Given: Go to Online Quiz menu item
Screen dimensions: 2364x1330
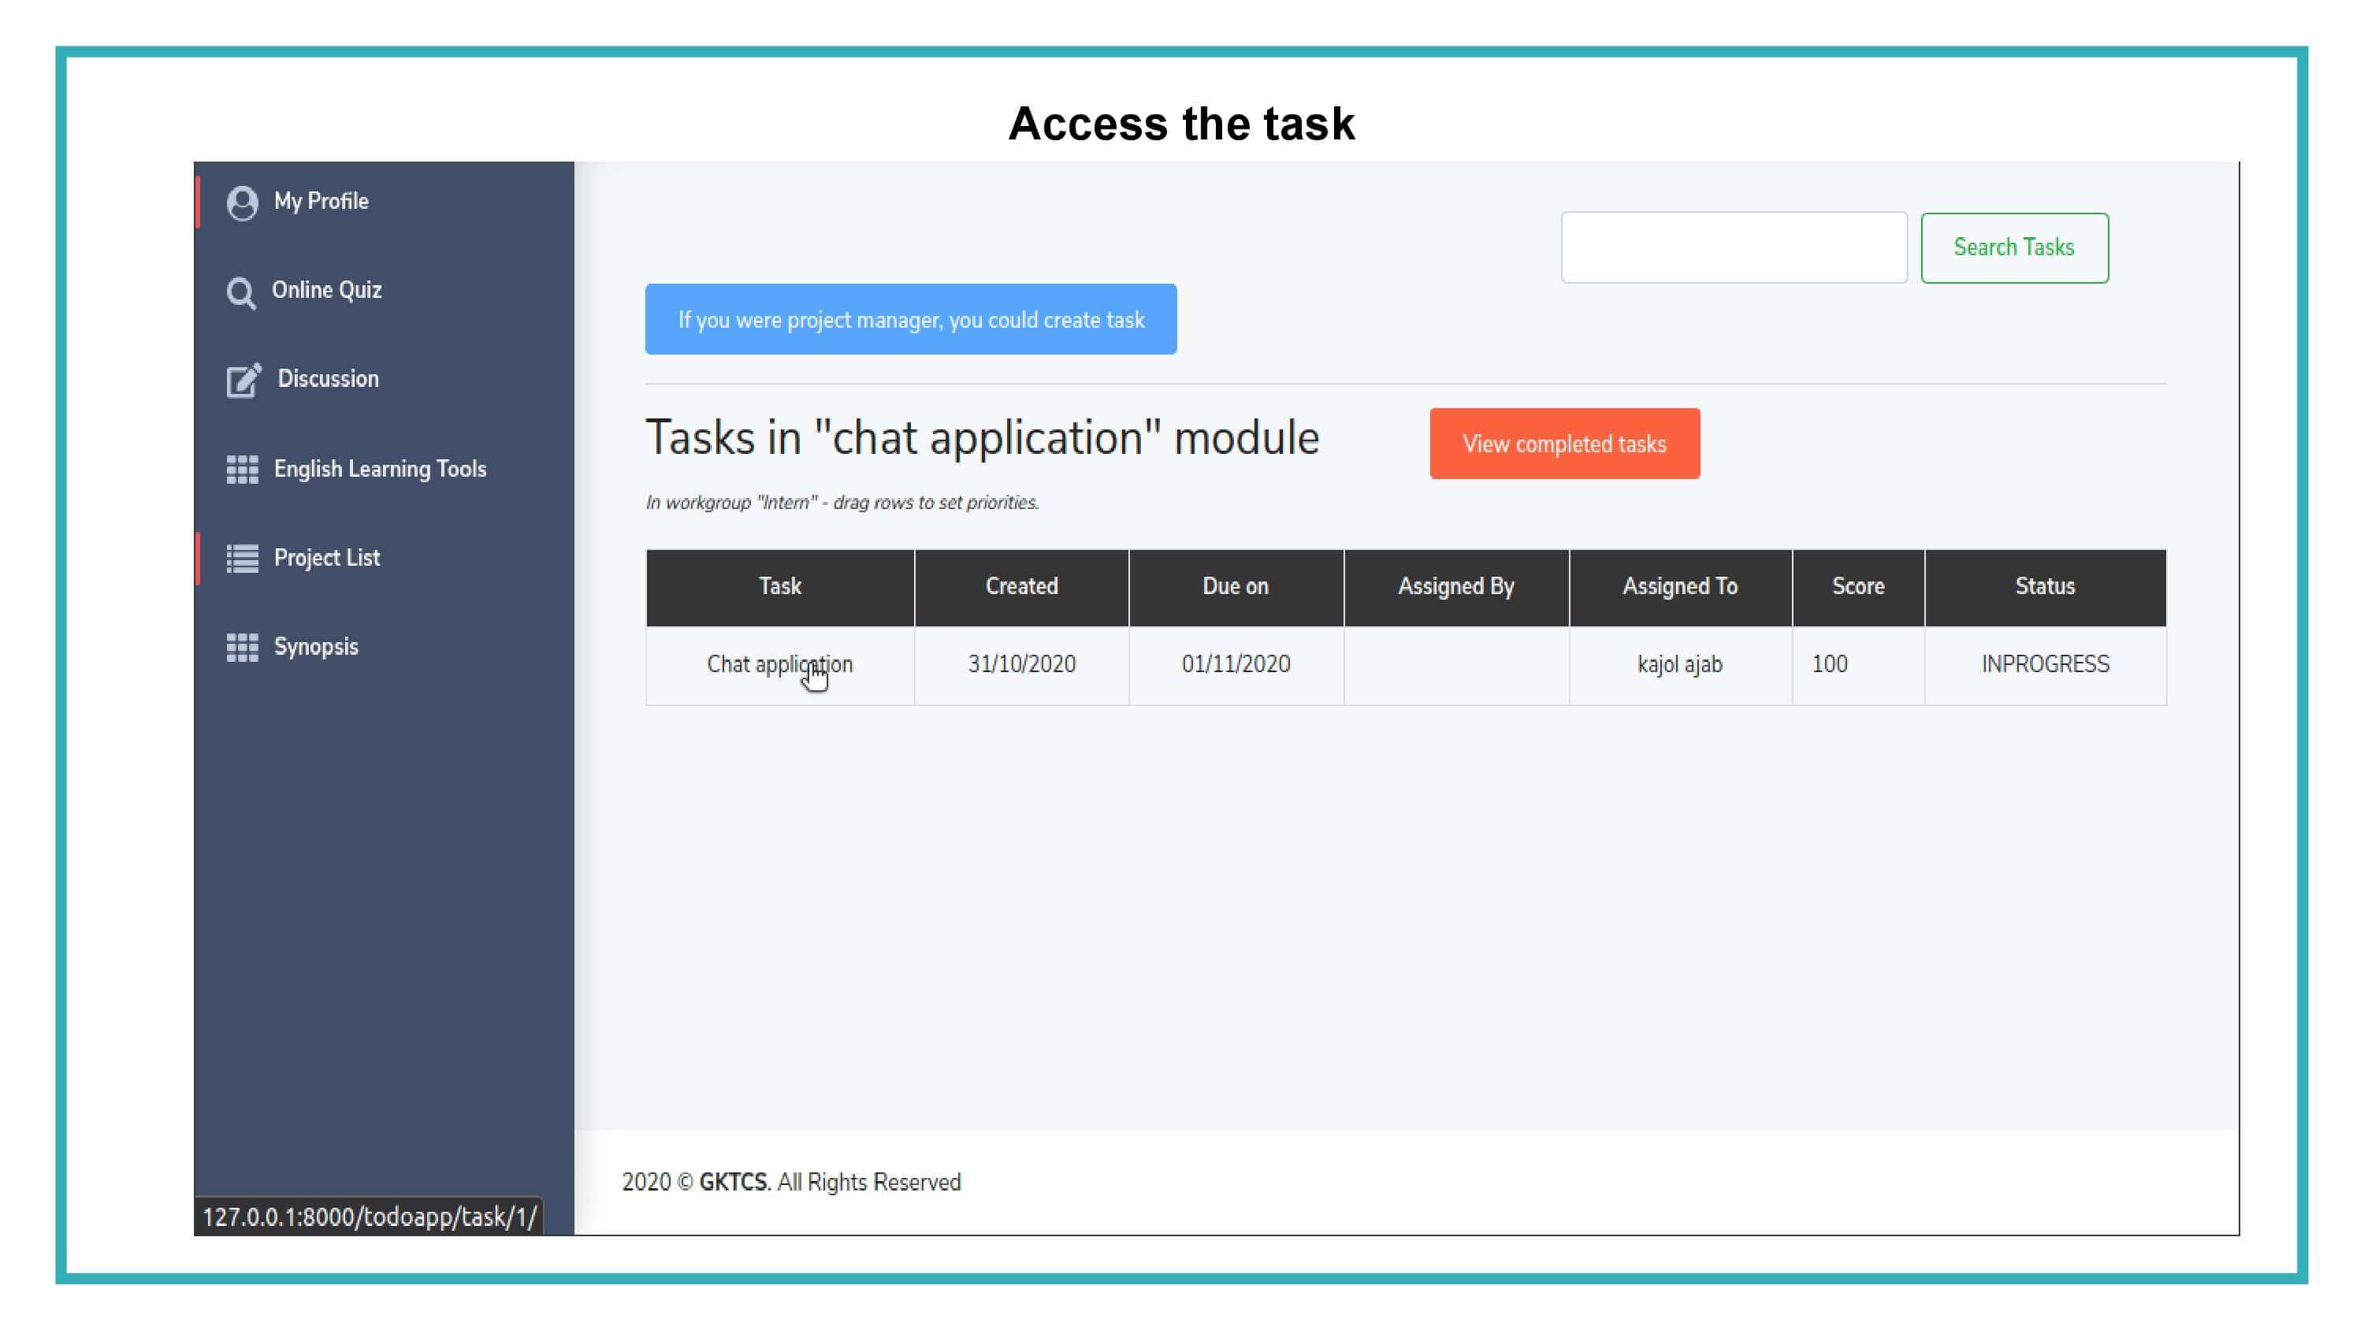Looking at the screenshot, I should pos(327,290).
